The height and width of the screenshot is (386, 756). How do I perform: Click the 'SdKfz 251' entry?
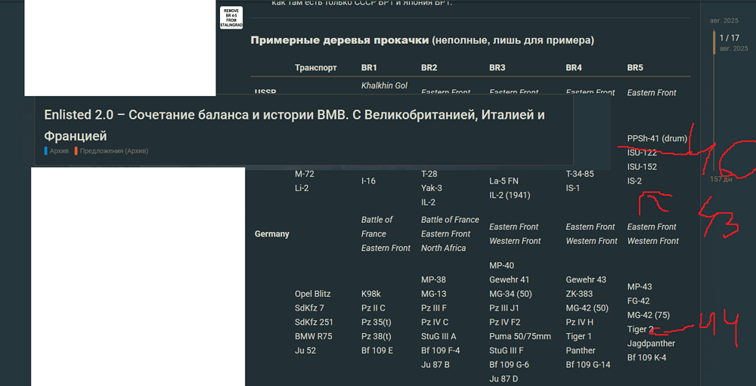point(314,322)
